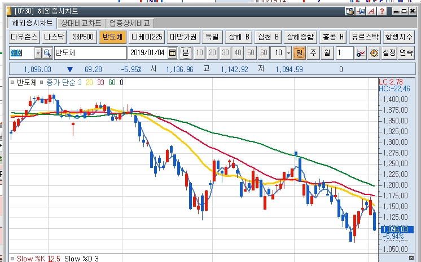The width and height of the screenshot is (421, 262).
Task: Switch chart to 월 (monthly) period
Action: coord(327,53)
